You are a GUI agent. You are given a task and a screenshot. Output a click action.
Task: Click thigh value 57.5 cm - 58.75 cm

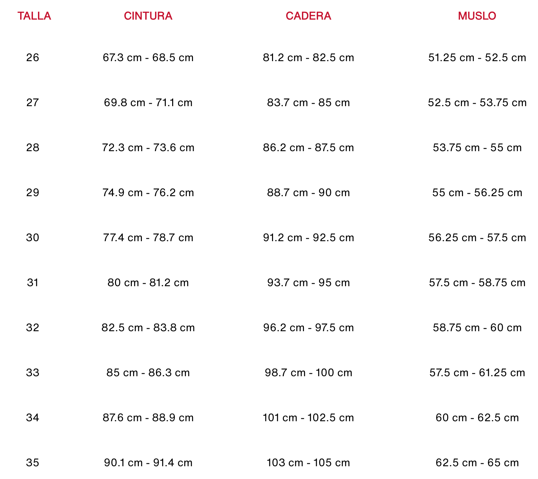pyautogui.click(x=477, y=282)
